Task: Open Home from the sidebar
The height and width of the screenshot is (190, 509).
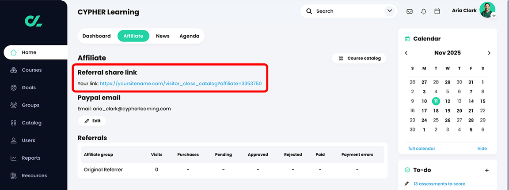Action: coord(35,52)
